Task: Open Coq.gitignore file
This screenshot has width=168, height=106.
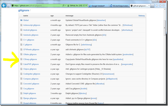Action: [x=29, y=89]
